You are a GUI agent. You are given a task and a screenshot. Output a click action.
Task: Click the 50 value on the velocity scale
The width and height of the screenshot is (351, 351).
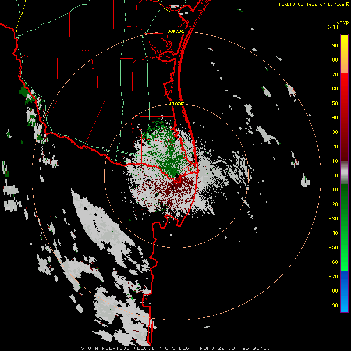click(x=335, y=103)
